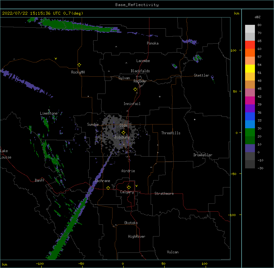The width and height of the screenshot is (274, 268).
Task: Click the Innisfail city label
Action: pos(132,104)
